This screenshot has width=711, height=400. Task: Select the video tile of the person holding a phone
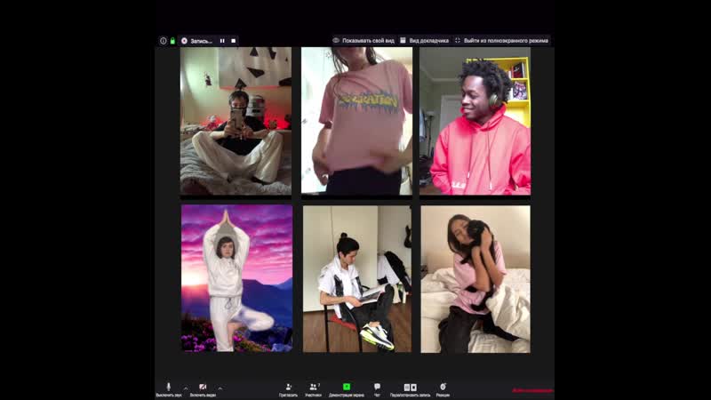pos(236,121)
